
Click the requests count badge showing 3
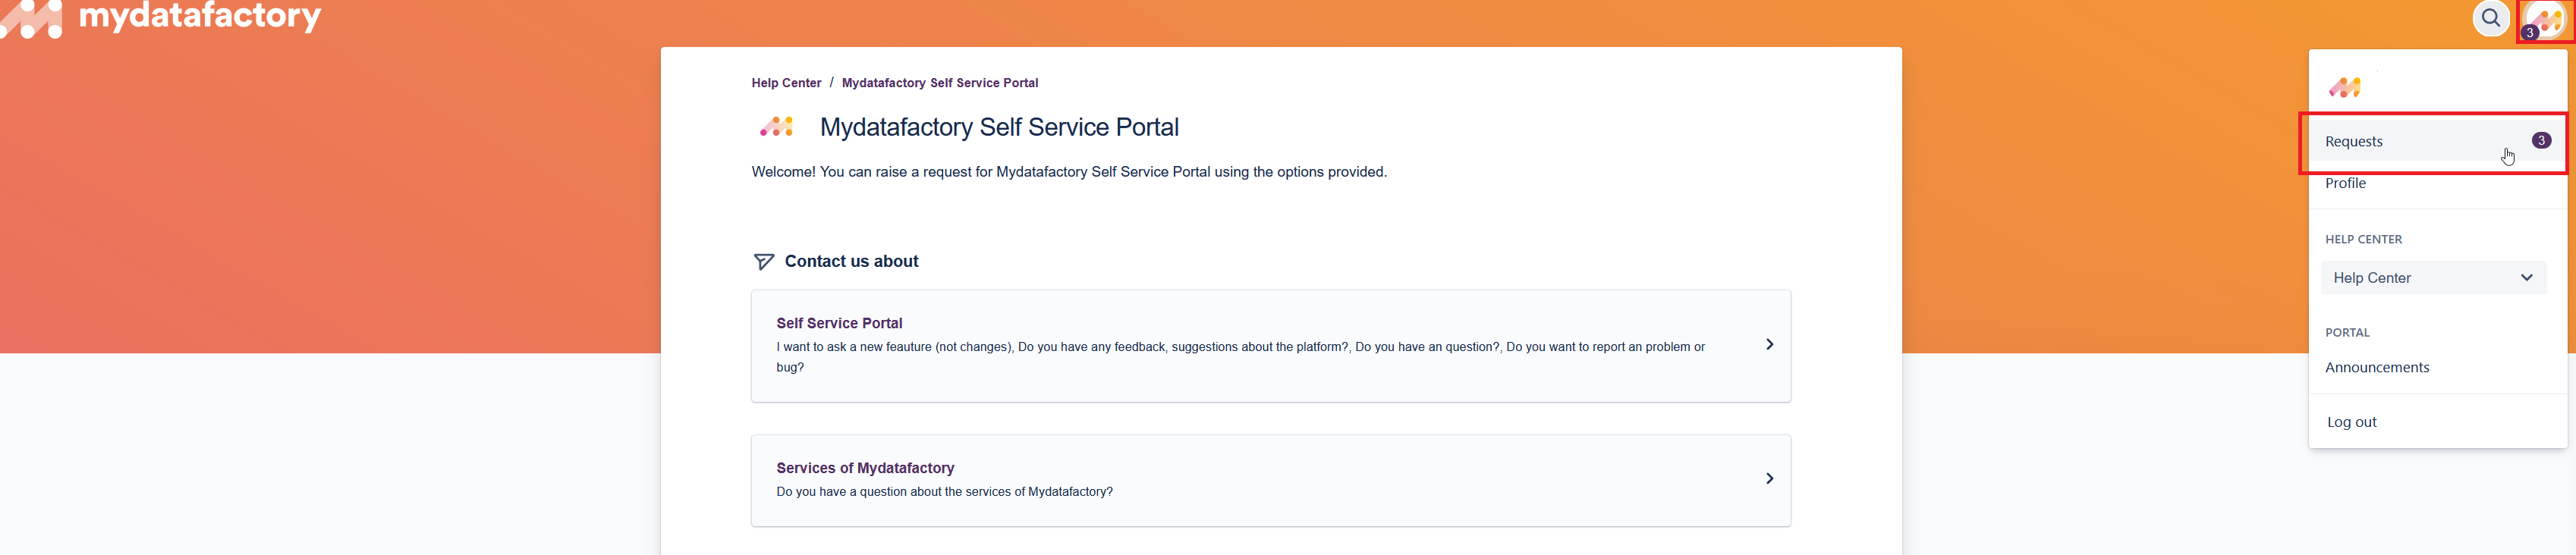(x=2540, y=141)
